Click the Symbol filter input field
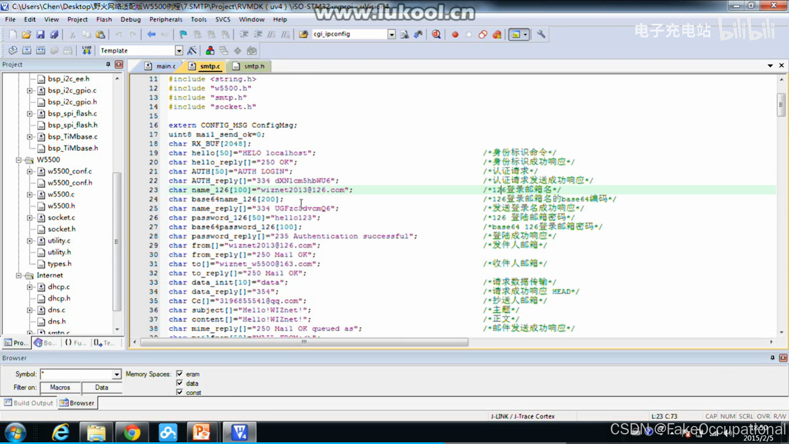Screen dimensions: 789x444 (76, 374)
